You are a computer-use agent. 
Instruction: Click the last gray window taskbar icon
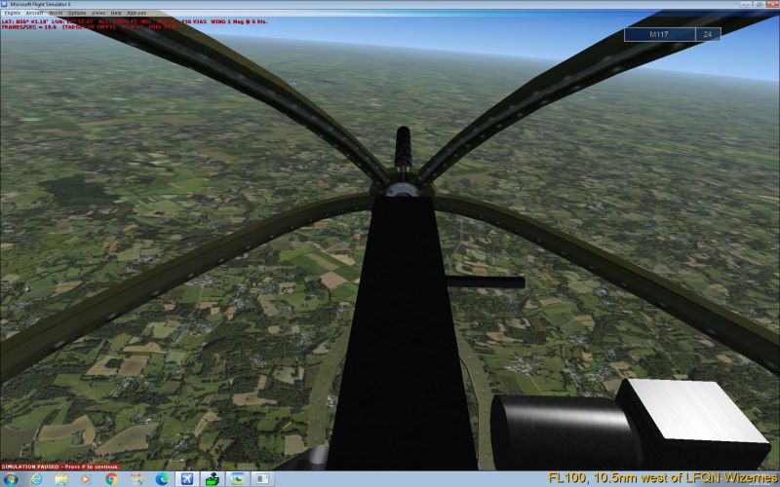(x=262, y=479)
